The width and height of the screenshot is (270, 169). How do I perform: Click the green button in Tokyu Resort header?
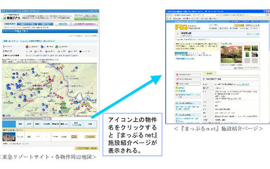tap(86, 19)
